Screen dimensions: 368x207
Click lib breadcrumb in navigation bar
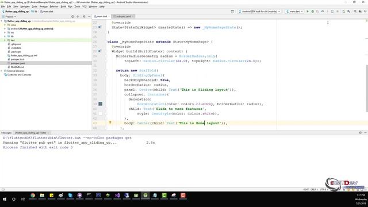click(x=34, y=11)
